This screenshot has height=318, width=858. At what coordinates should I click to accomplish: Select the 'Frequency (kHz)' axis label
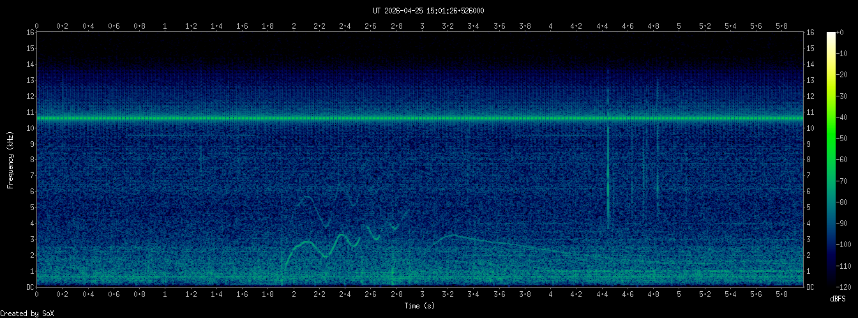(10, 160)
